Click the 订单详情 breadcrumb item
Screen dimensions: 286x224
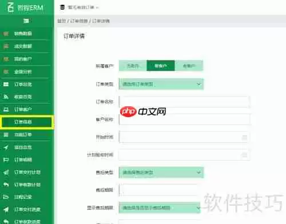[101, 21]
